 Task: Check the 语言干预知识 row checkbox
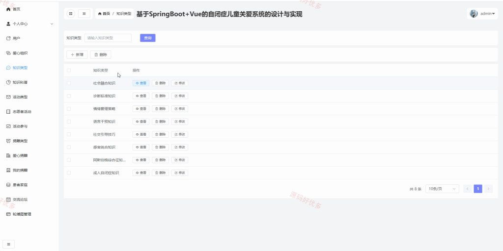pyautogui.click(x=69, y=122)
